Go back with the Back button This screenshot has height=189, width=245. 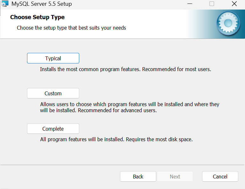click(138, 177)
